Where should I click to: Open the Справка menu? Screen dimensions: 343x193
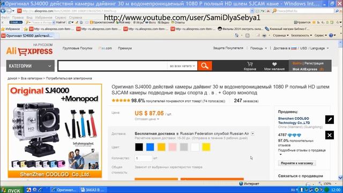[76, 17]
